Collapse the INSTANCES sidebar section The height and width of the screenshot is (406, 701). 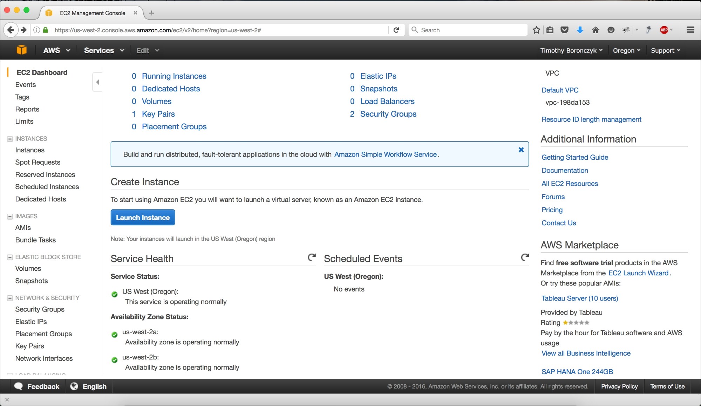pyautogui.click(x=10, y=139)
